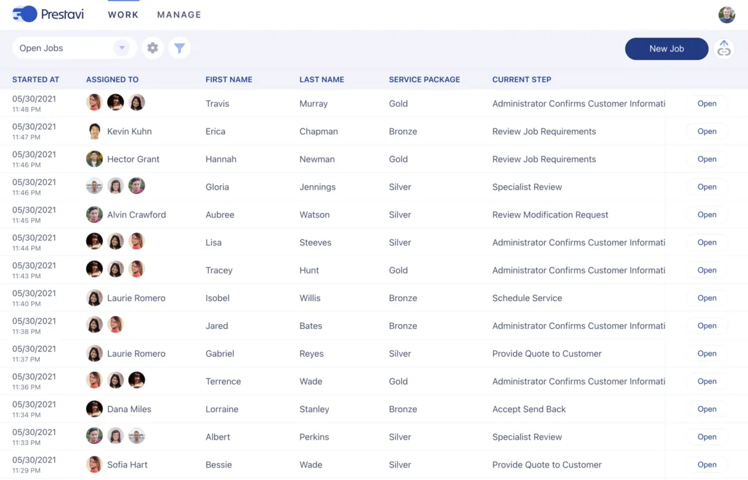Click the Prestavi logo icon
The width and height of the screenshot is (748, 480).
(x=25, y=14)
